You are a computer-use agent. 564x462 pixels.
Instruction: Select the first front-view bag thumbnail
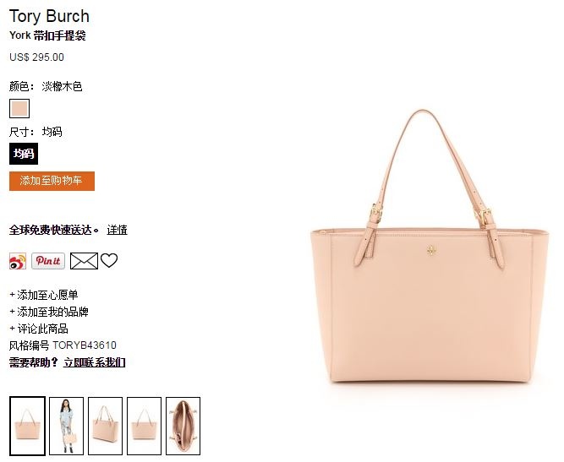27,426
